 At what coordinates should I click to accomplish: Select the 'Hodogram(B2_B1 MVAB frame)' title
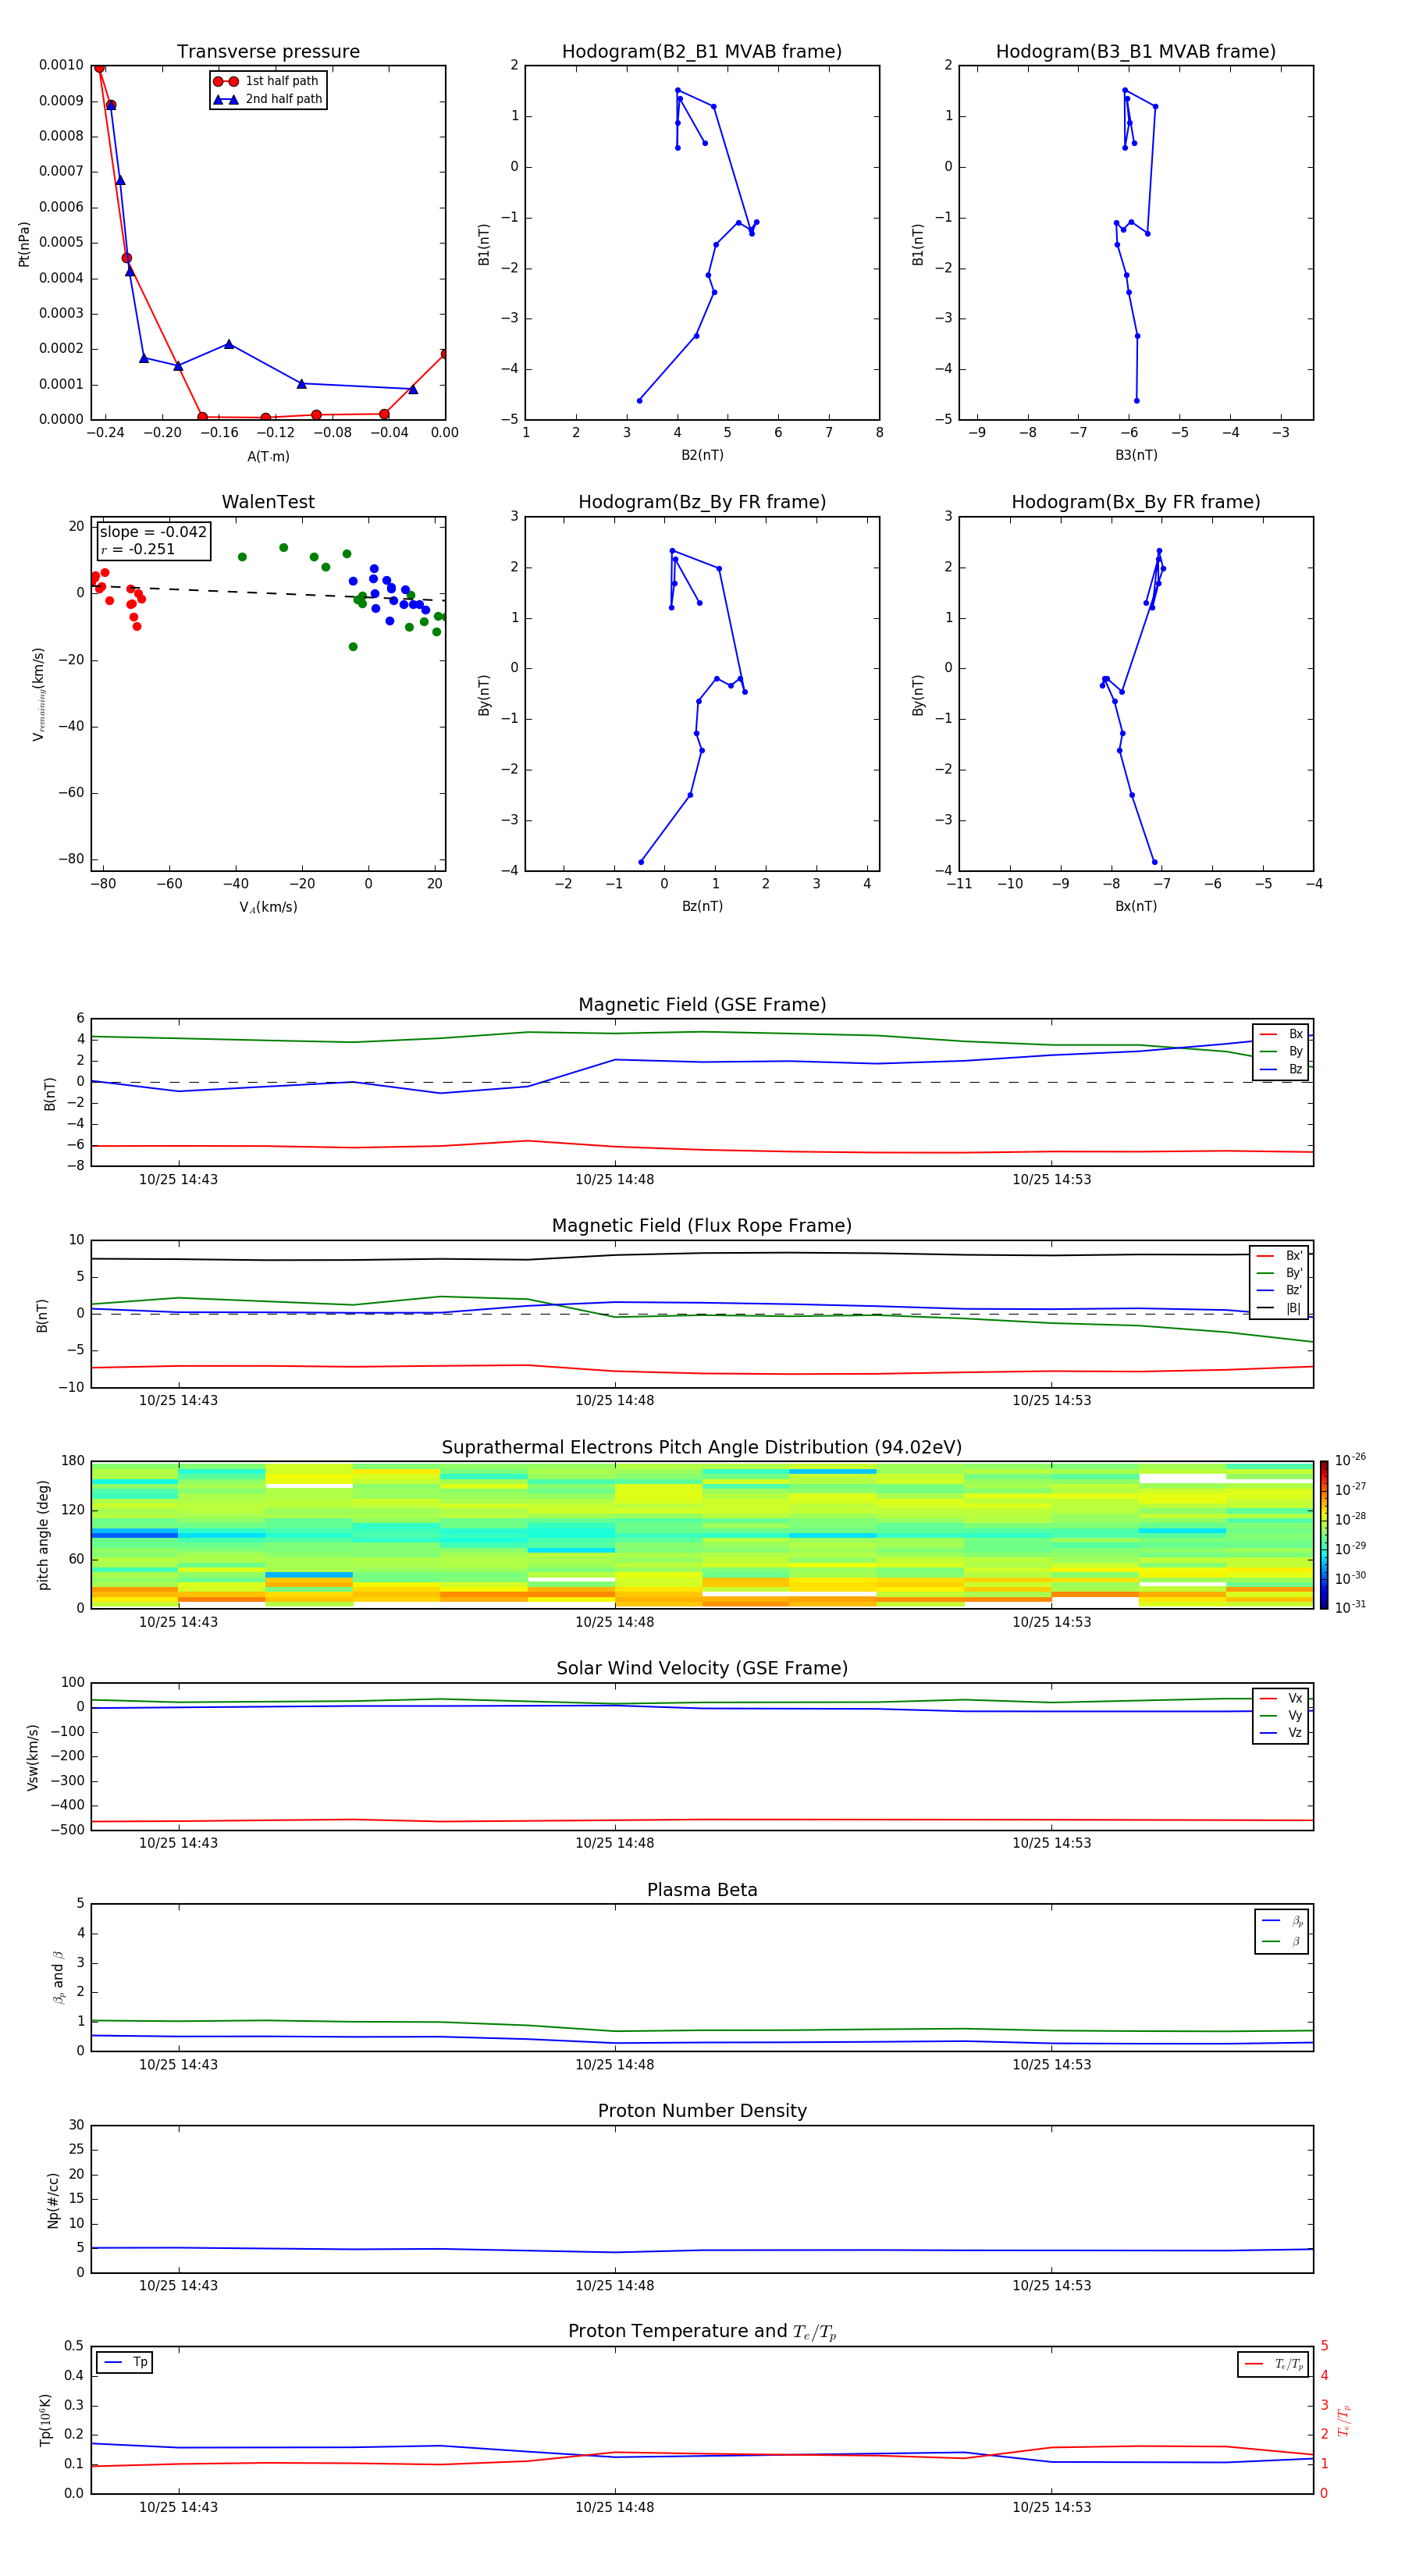[702, 52]
